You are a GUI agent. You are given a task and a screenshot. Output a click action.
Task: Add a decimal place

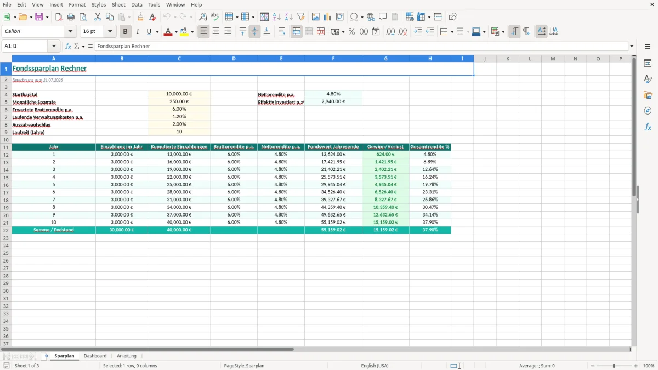[x=390, y=32]
